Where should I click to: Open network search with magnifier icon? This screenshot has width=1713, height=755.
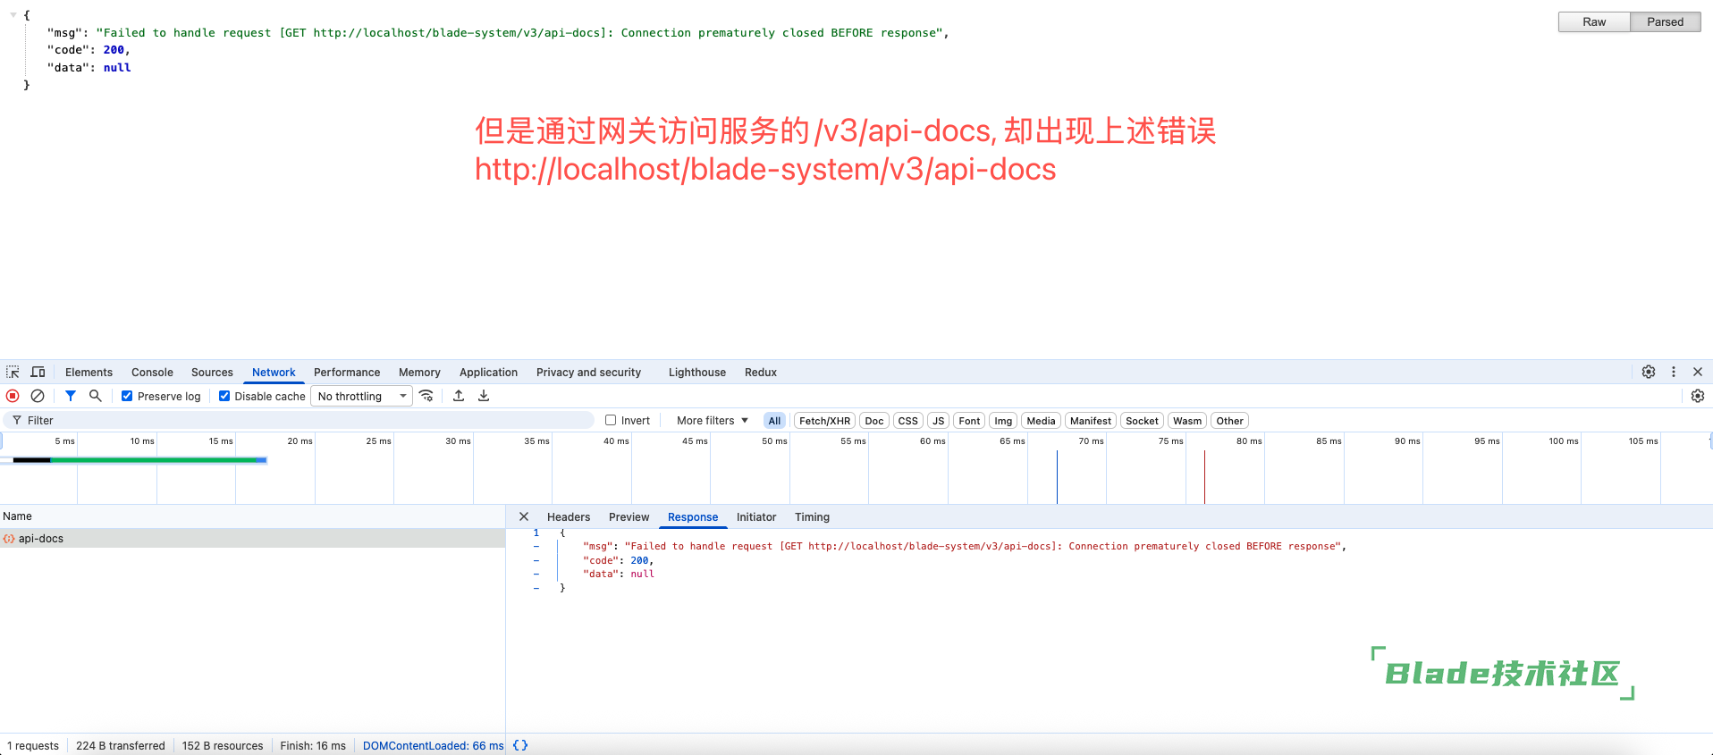coord(96,396)
